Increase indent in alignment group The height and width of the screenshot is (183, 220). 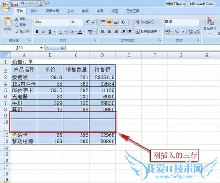(129, 31)
